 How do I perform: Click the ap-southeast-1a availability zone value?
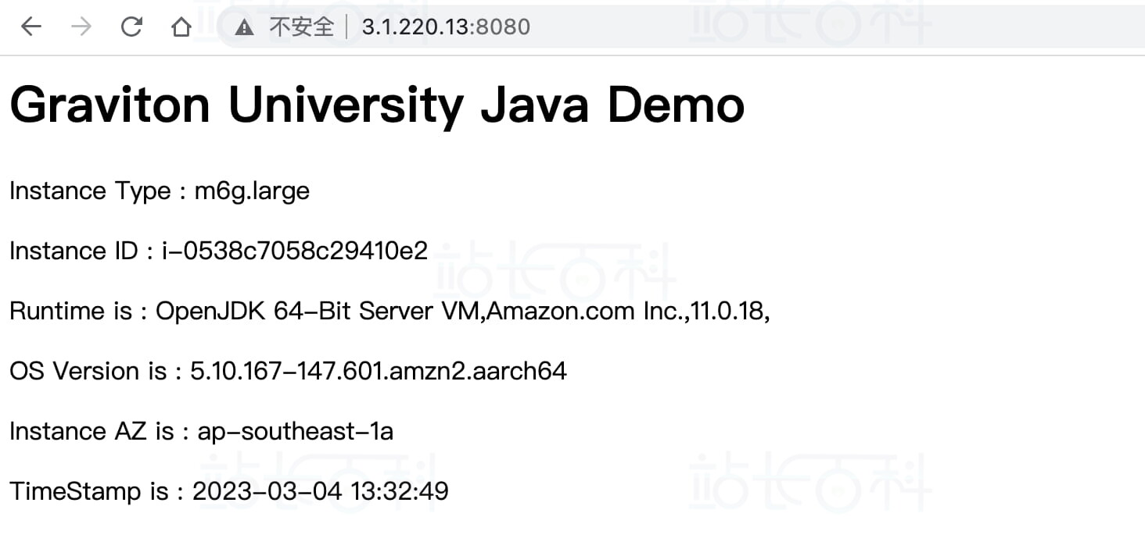[295, 432]
